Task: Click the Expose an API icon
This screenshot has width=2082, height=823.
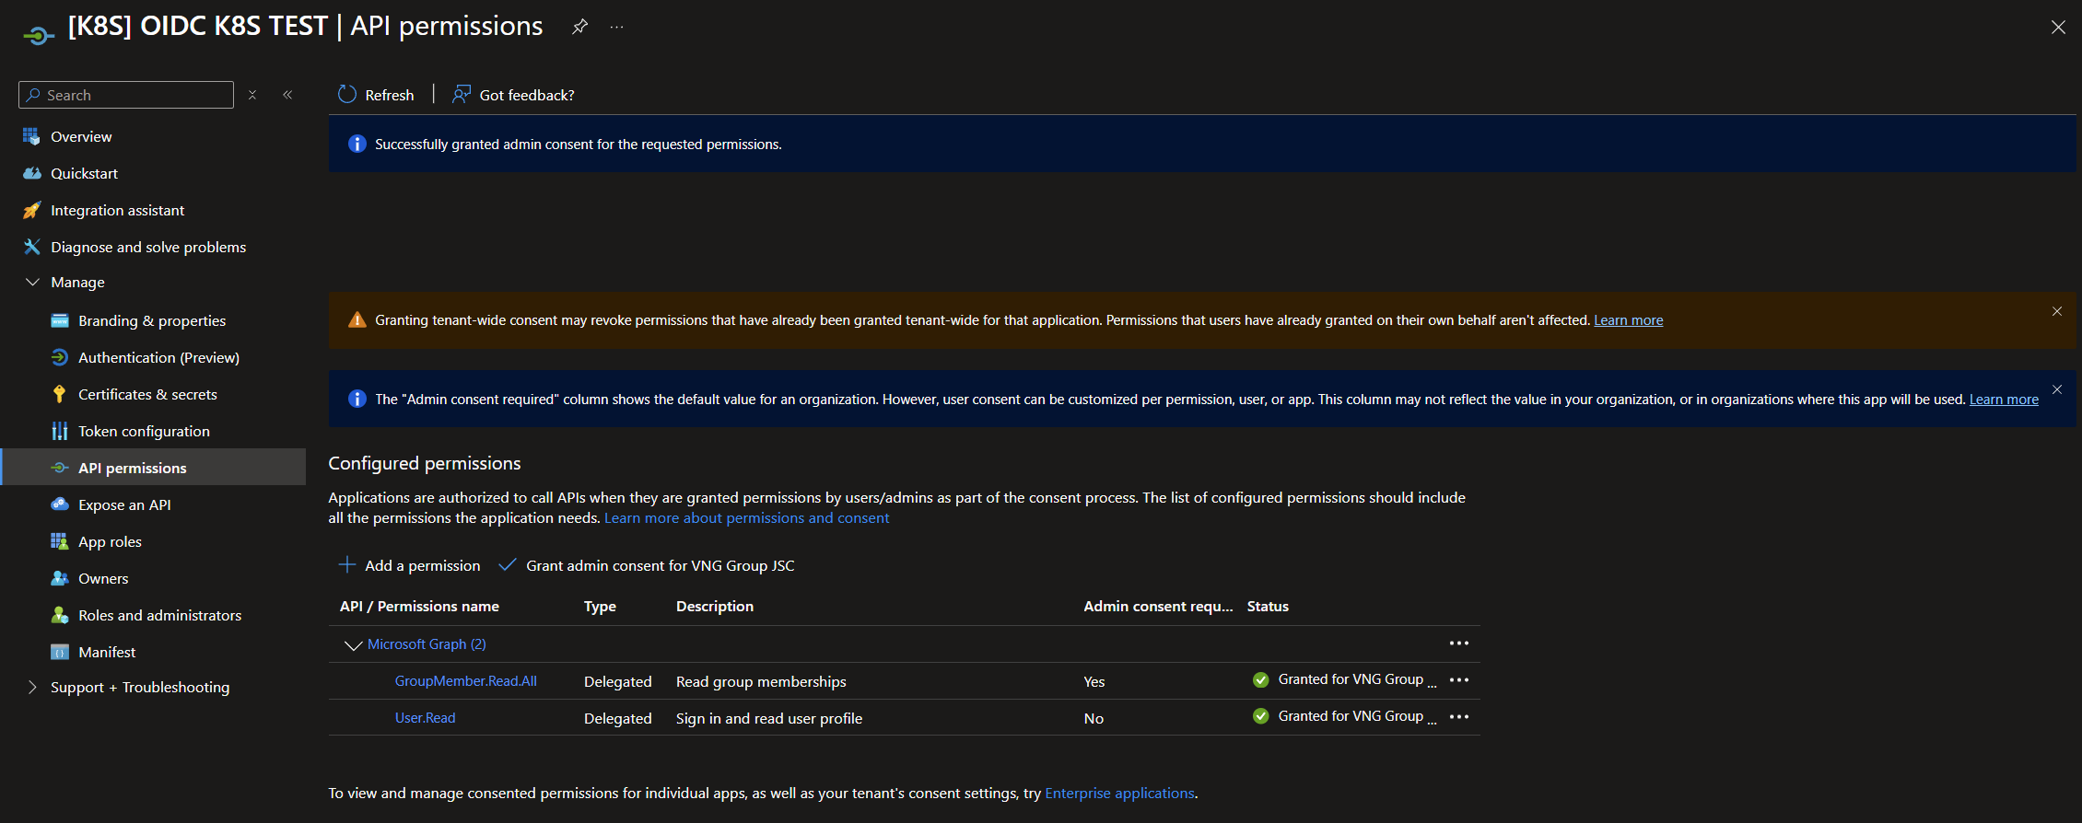Action: 60,504
